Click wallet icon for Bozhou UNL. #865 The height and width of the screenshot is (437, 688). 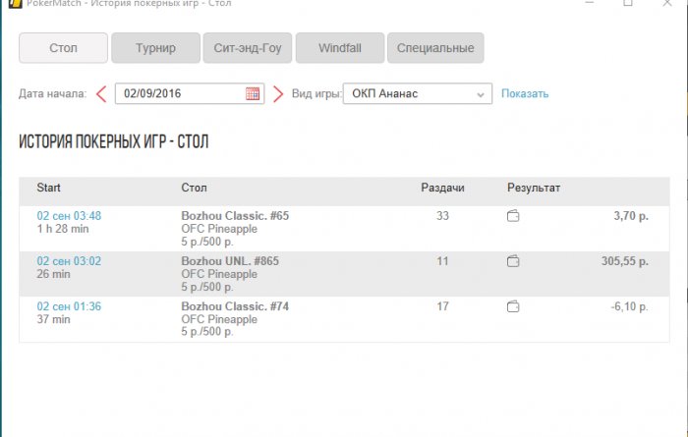[513, 261]
